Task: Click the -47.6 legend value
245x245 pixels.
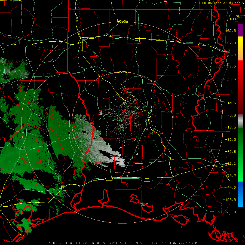Action: click(x=231, y=152)
